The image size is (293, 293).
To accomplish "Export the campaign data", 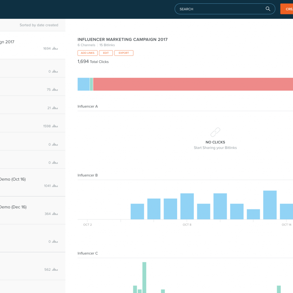I will coord(124,53).
